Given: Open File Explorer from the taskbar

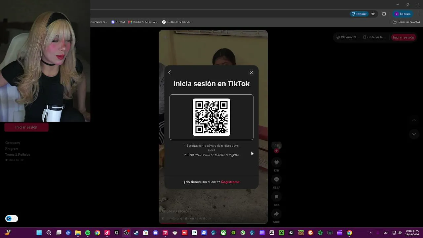Looking at the screenshot, I should [x=78, y=233].
